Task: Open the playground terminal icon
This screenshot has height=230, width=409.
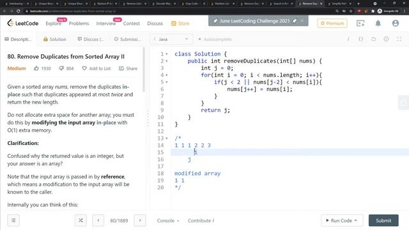Action: 360,23
